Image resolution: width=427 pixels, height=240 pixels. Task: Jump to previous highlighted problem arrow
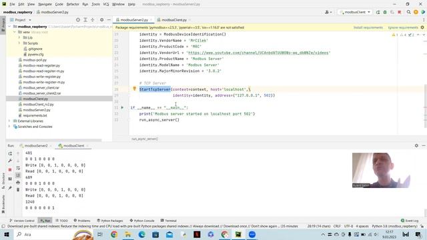418,35
